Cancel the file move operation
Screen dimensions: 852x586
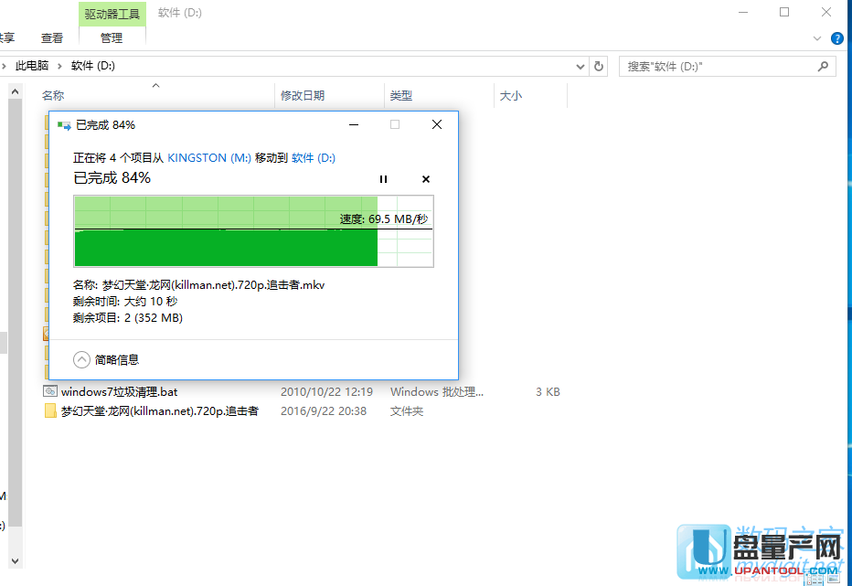(x=425, y=179)
